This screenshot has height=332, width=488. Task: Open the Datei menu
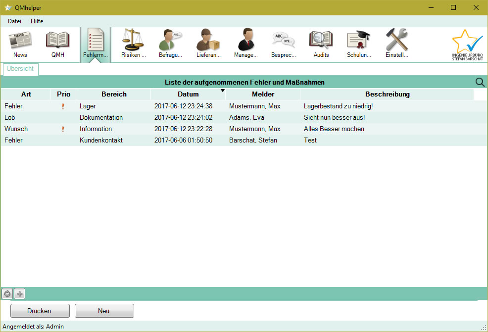14,21
